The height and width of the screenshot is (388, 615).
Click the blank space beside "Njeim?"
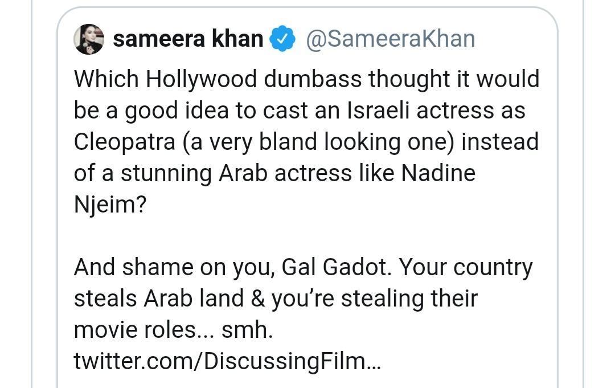342,205
